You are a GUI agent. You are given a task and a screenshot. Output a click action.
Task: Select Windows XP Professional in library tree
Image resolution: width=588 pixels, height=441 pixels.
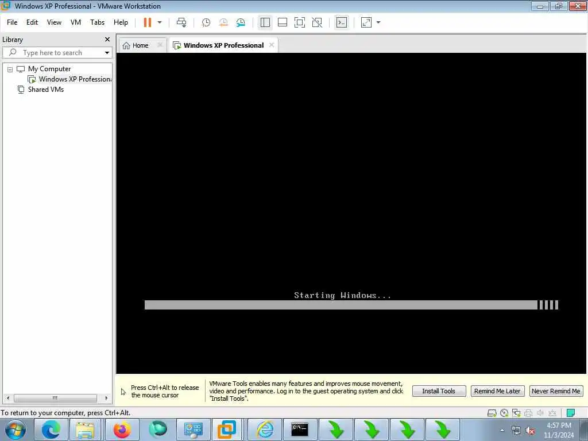(x=69, y=79)
